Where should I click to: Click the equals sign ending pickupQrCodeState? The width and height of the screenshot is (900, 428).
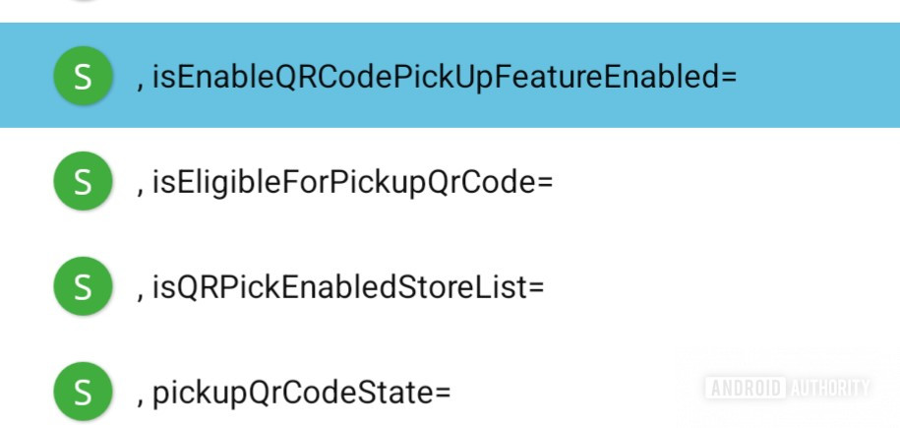(x=442, y=394)
